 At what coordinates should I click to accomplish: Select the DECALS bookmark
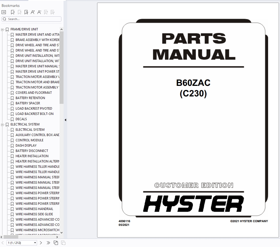click(21, 119)
